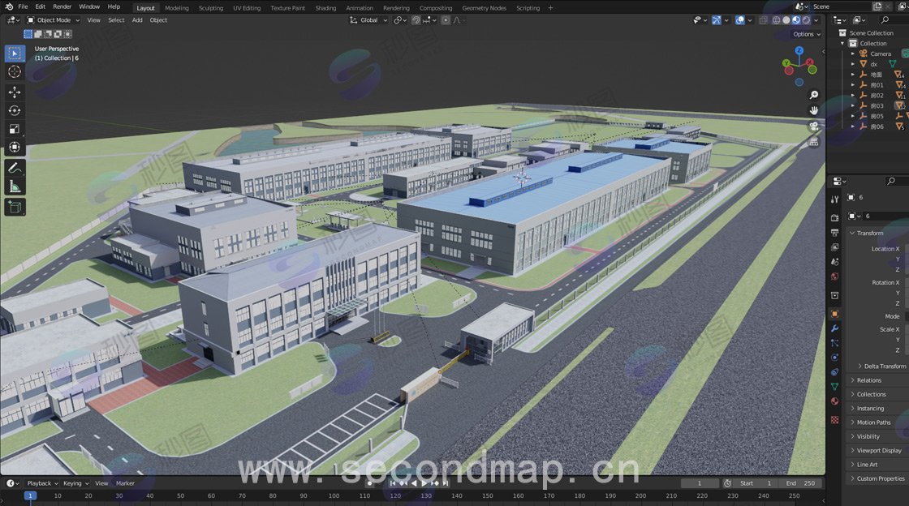
Task: Activate the Measure tool
Action: pyautogui.click(x=15, y=187)
